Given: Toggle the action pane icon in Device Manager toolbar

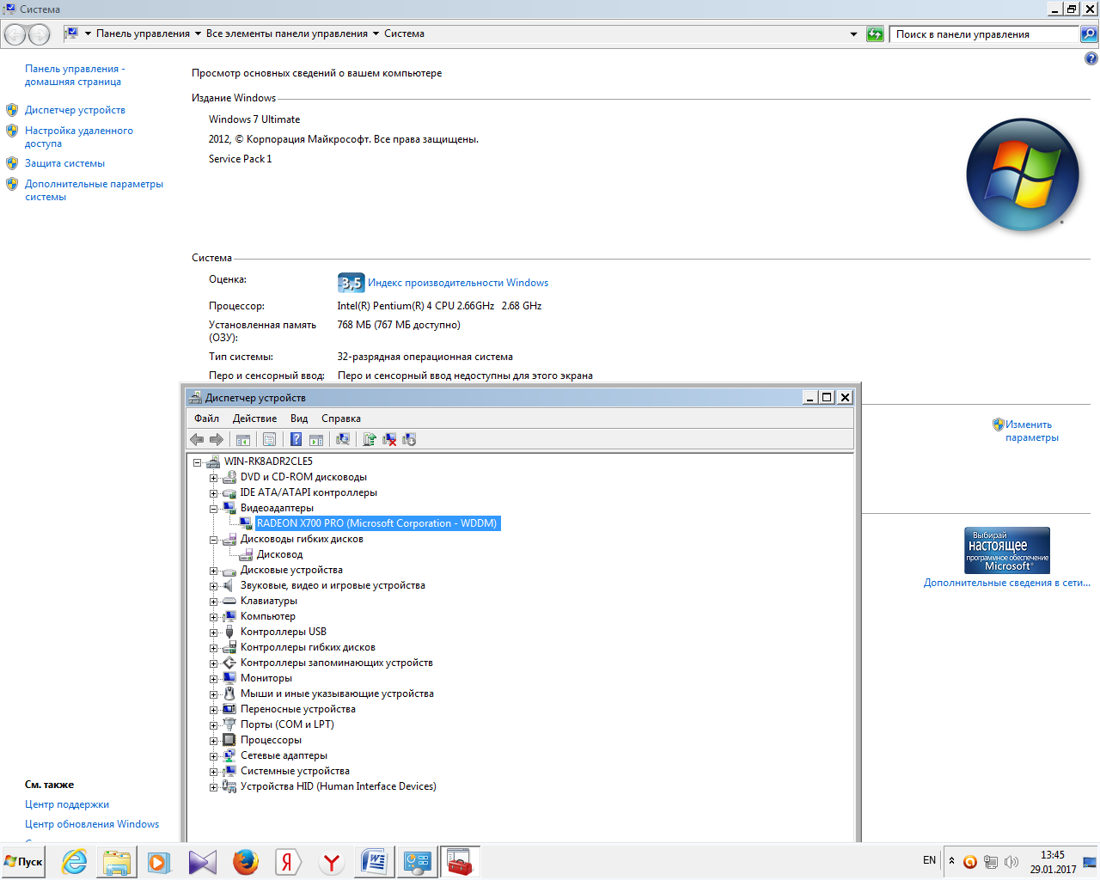Looking at the screenshot, I should (x=316, y=439).
